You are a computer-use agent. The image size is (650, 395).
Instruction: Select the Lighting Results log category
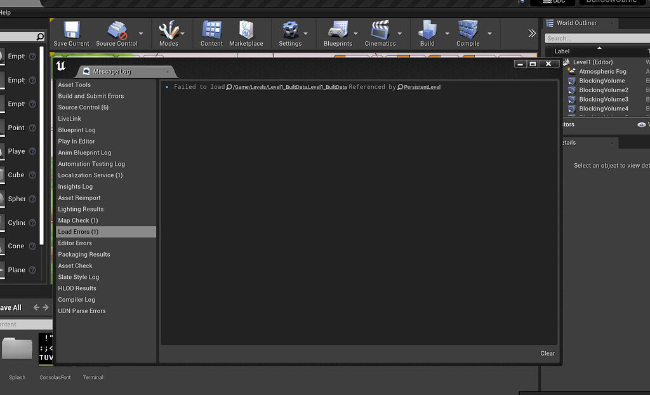(x=81, y=209)
